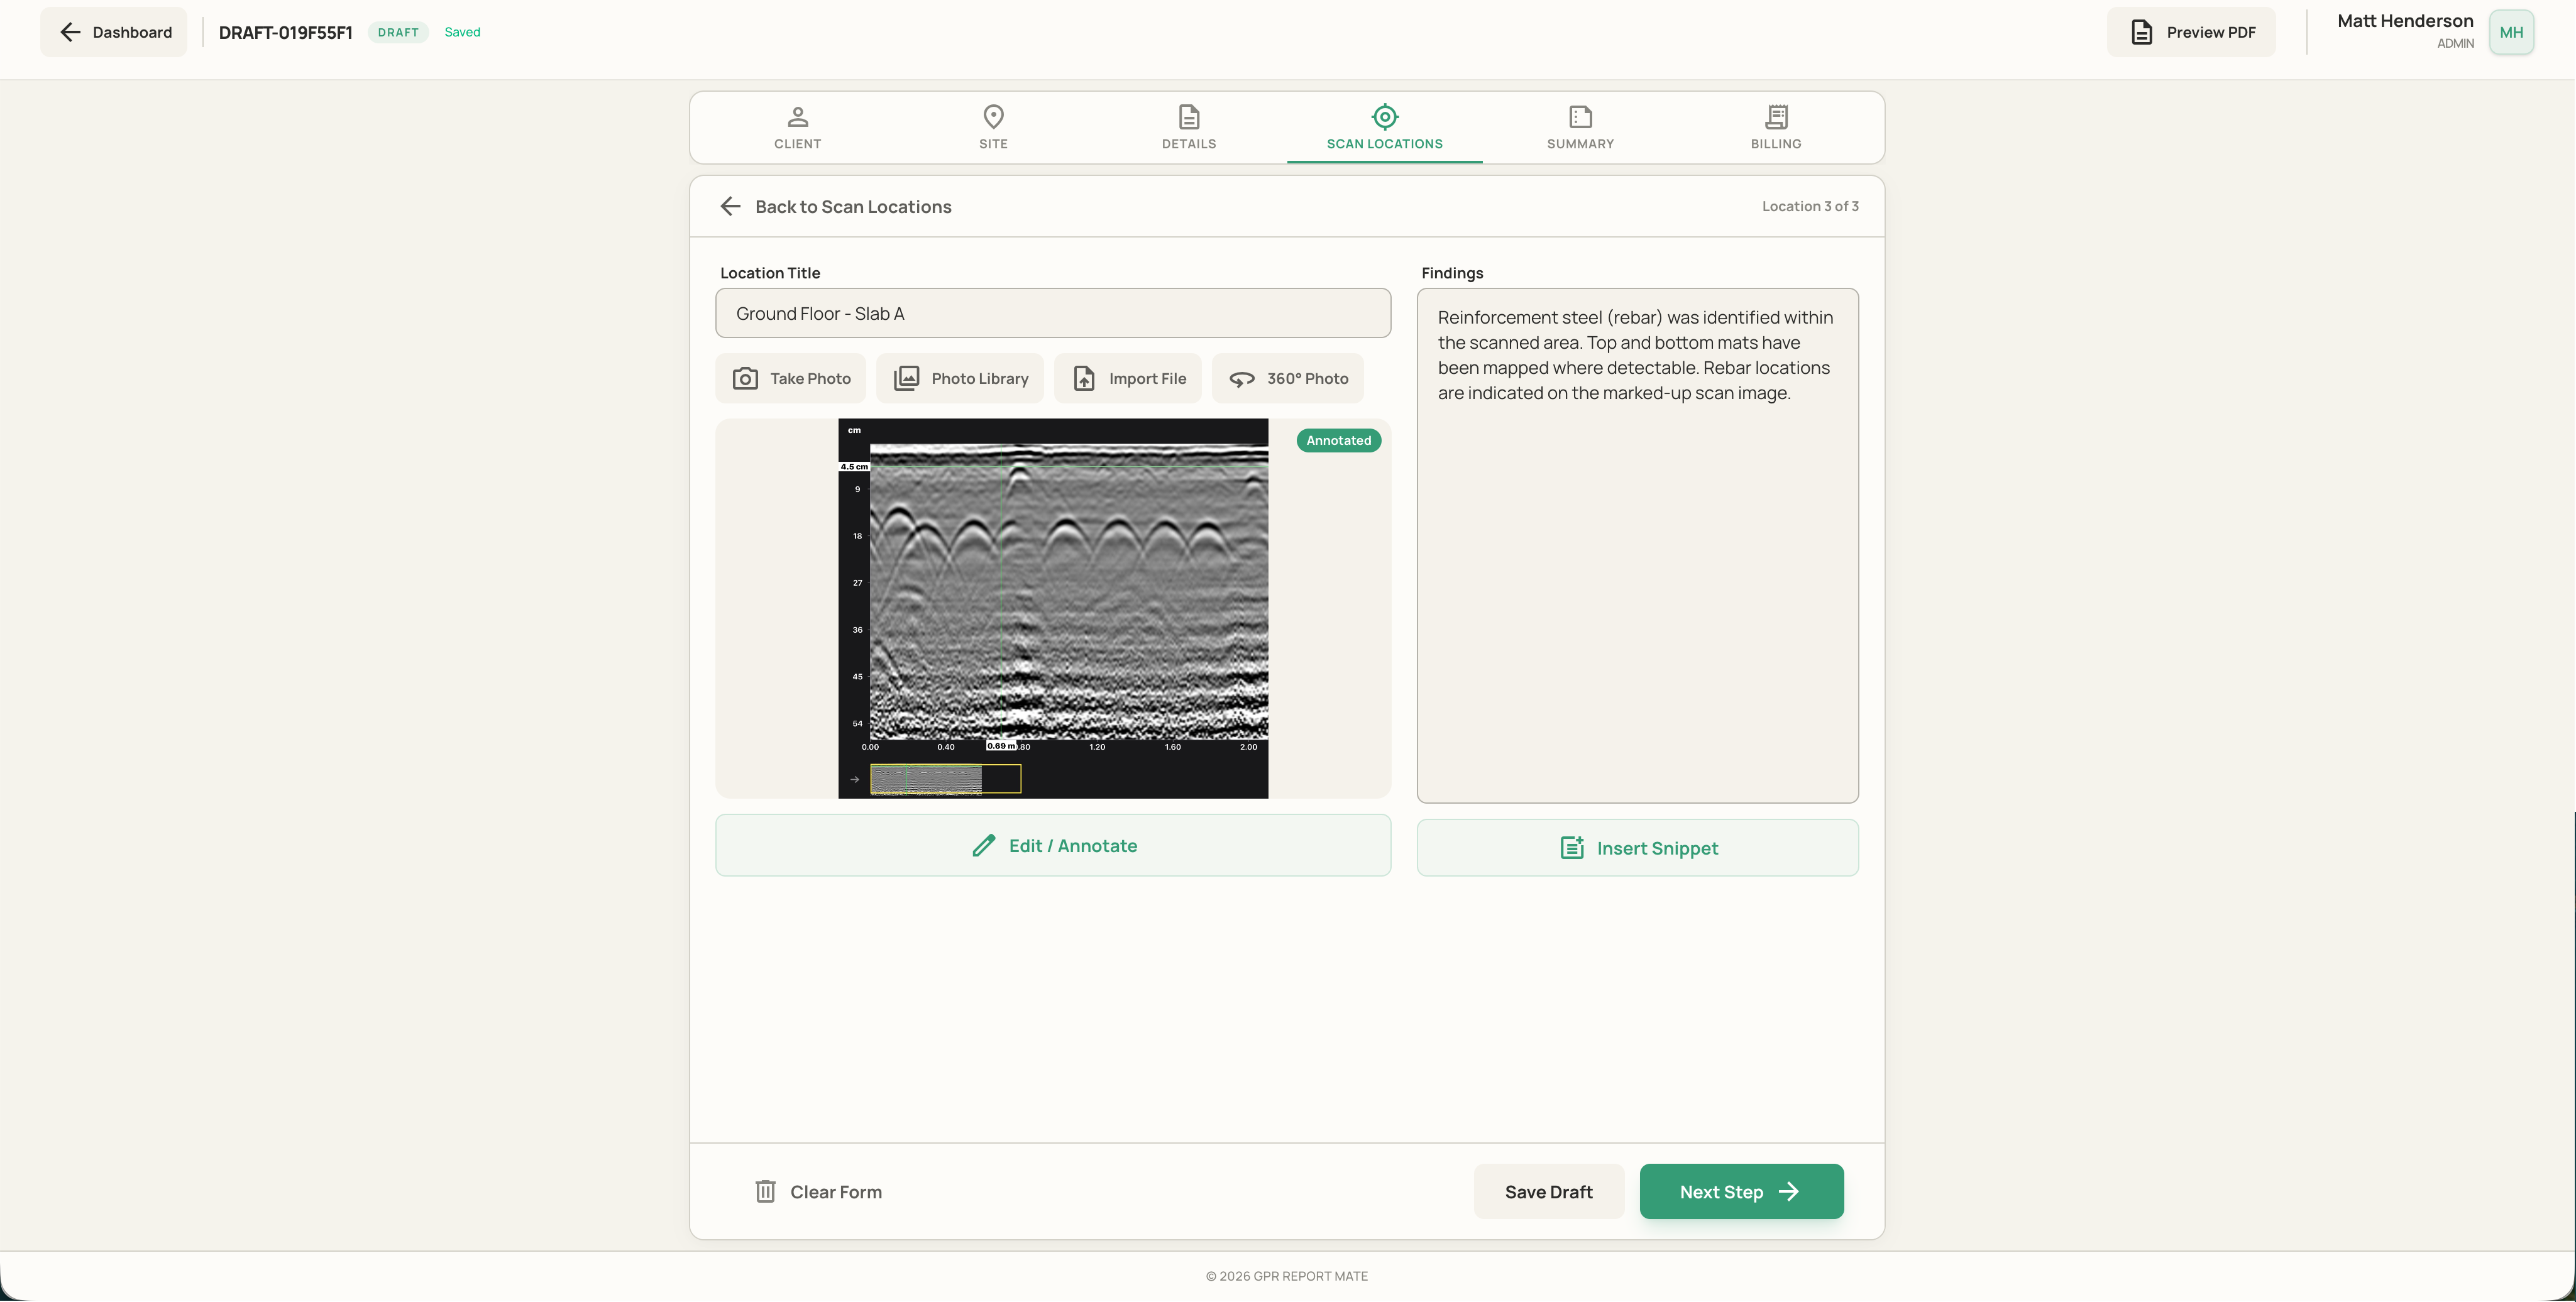
Task: Click the trash icon beside Clear Form
Action: [x=765, y=1191]
